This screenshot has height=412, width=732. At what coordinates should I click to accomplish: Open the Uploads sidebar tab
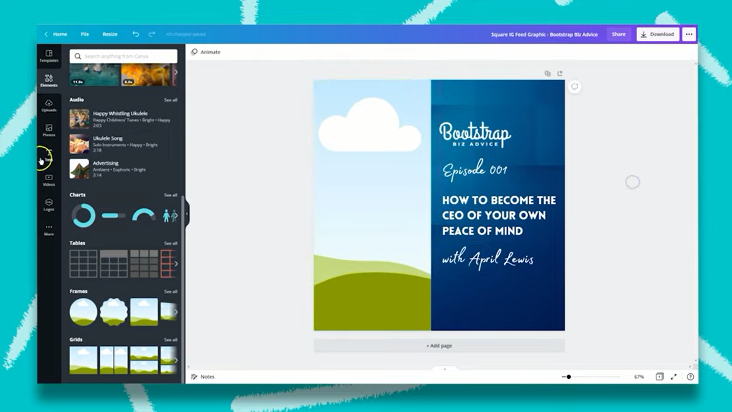49,106
